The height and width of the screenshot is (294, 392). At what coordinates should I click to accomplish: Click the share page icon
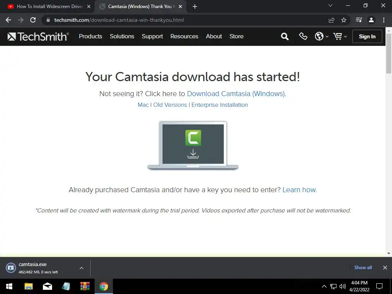point(332,20)
